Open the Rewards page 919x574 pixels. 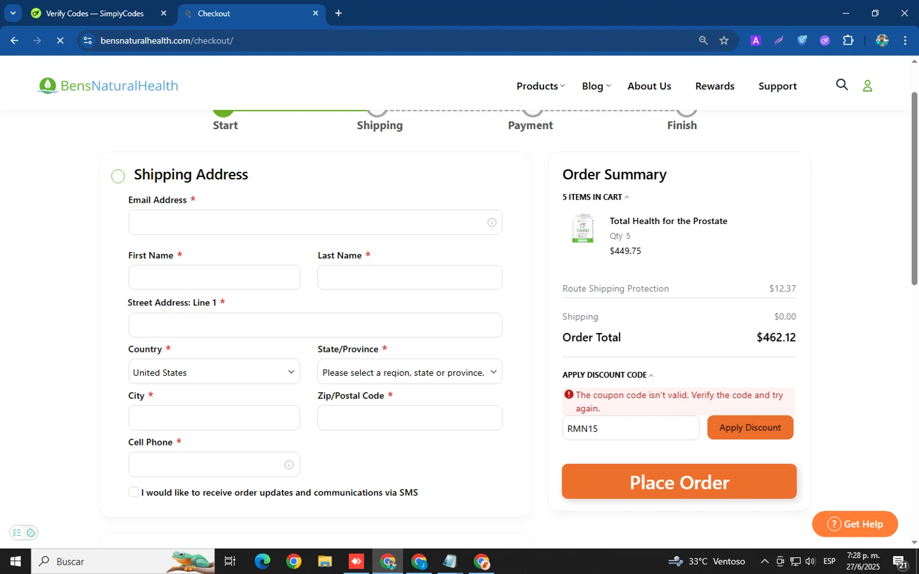coord(714,86)
